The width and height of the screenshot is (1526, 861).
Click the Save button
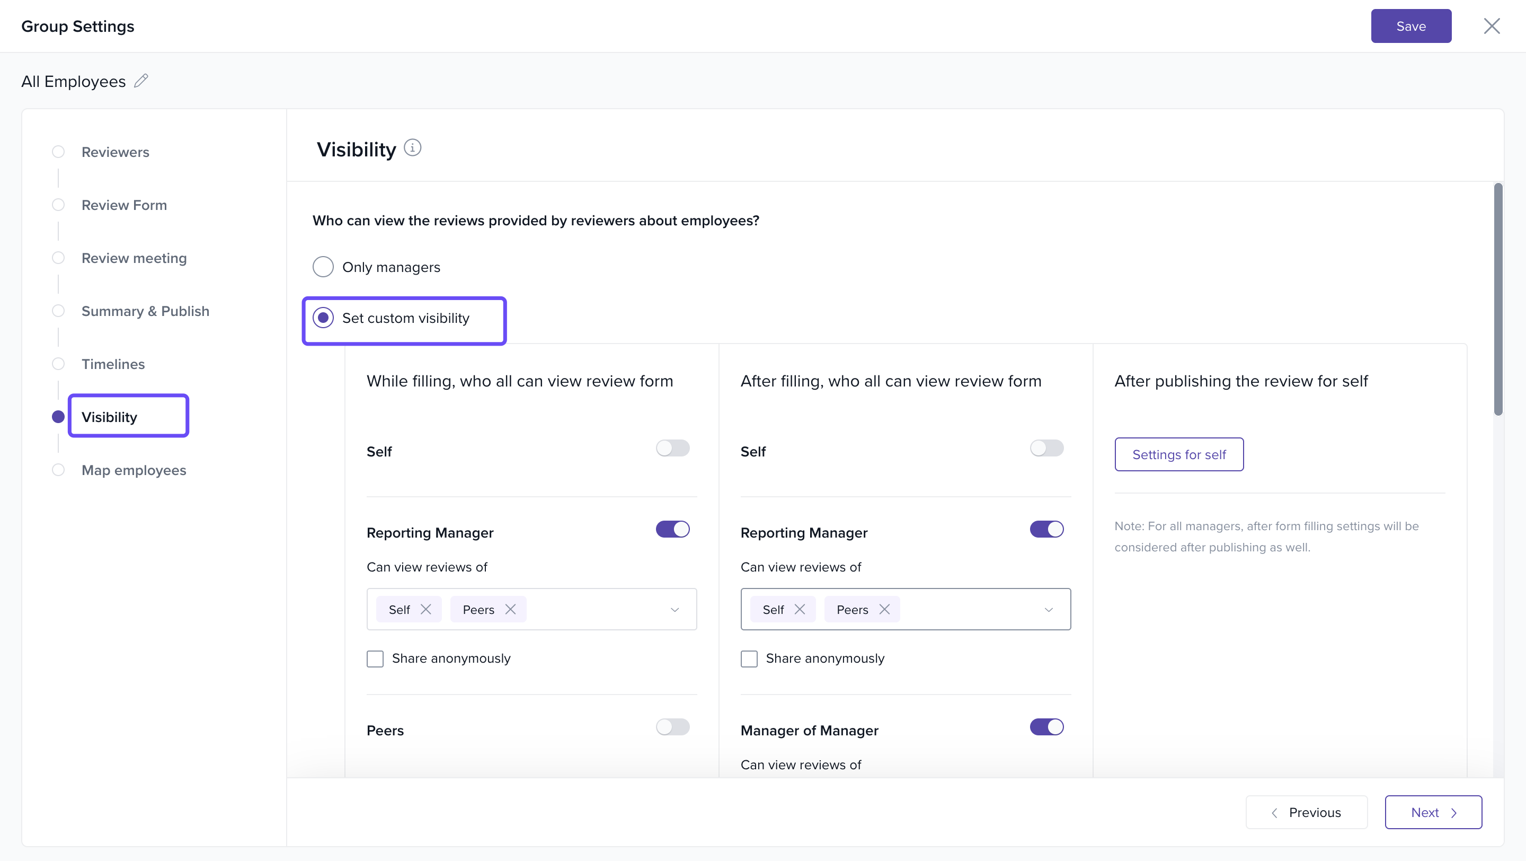1410,26
